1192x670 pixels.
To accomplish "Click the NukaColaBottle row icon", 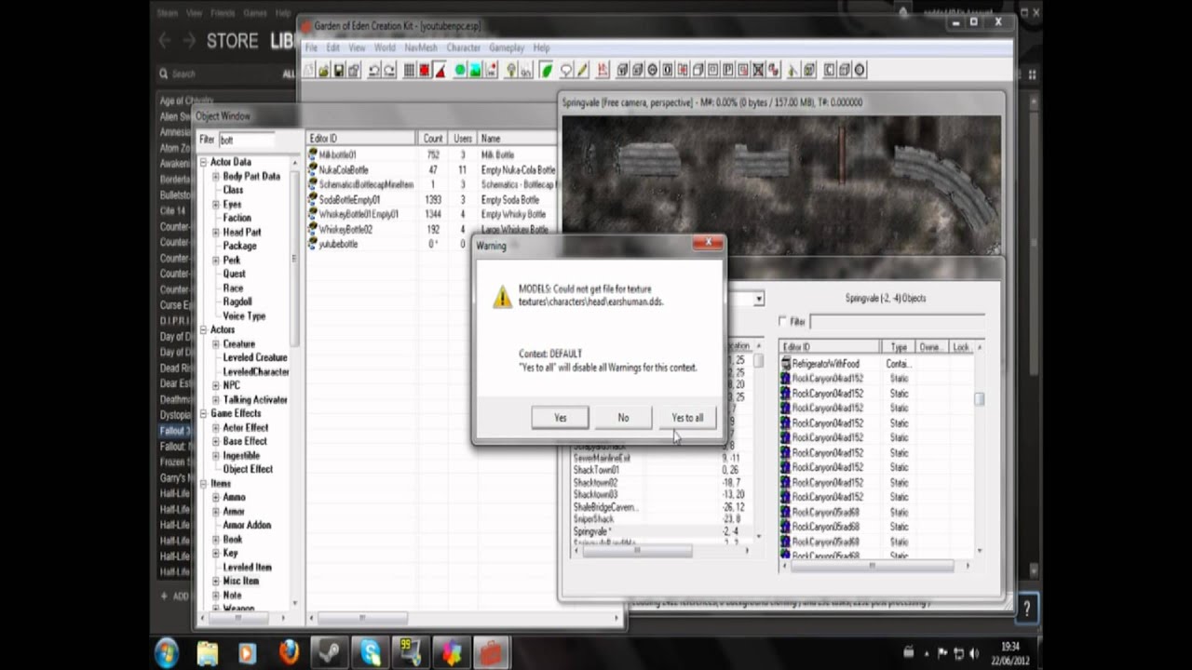I will [x=313, y=169].
